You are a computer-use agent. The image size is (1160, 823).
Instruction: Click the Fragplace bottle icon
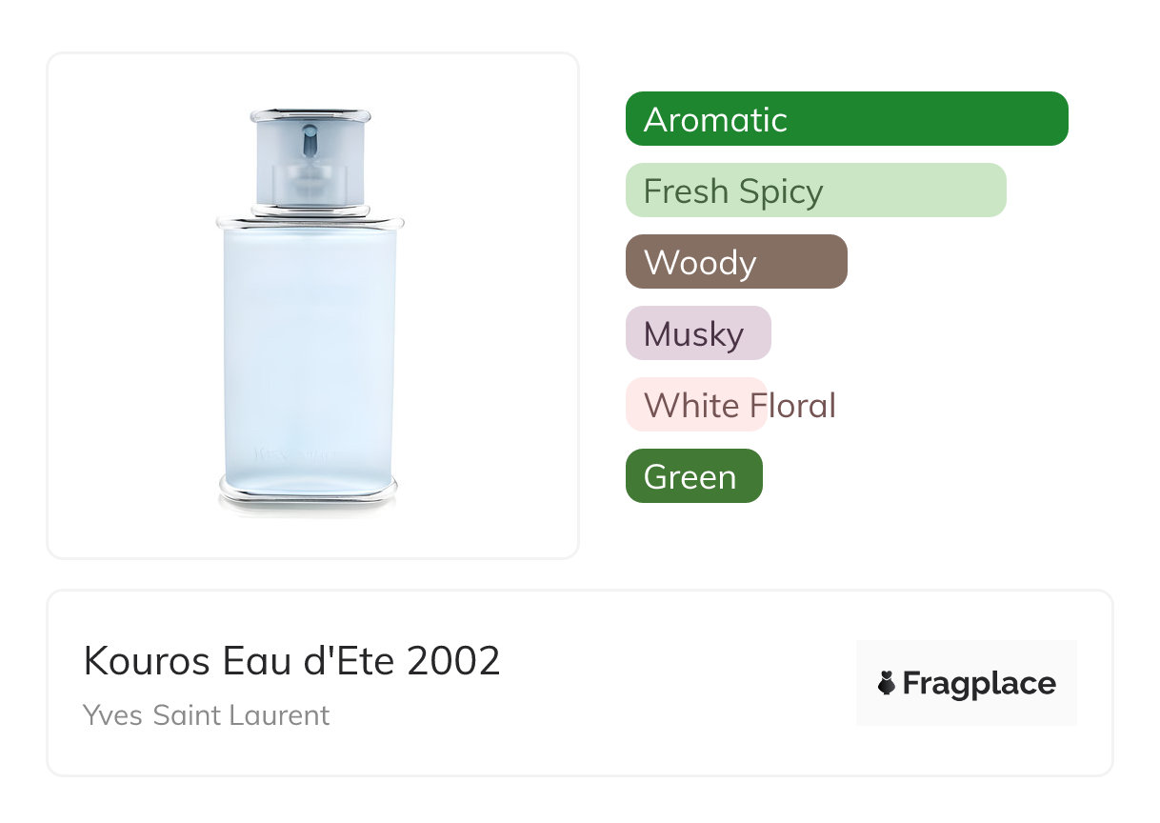887,683
